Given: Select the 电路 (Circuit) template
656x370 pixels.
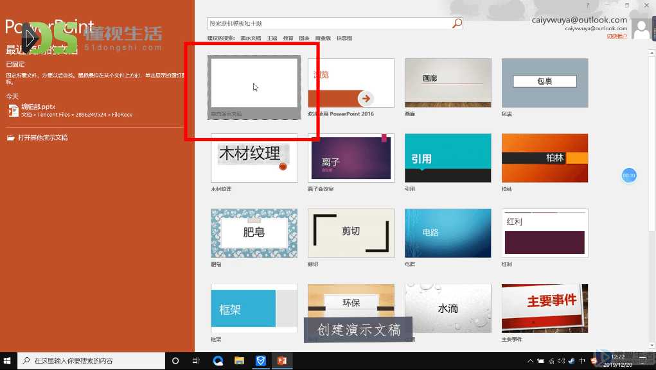Looking at the screenshot, I should click(448, 233).
